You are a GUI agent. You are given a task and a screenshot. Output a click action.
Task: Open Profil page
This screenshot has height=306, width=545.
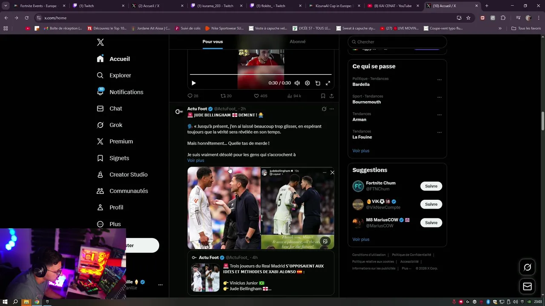110,207
